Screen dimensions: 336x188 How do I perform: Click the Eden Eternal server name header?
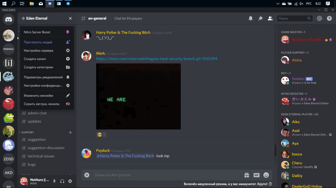pyautogui.click(x=37, y=18)
